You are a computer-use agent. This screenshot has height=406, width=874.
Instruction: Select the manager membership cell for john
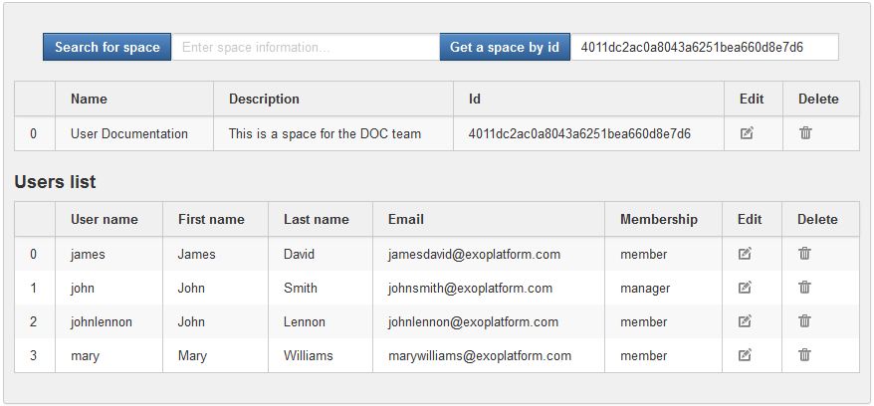663,288
